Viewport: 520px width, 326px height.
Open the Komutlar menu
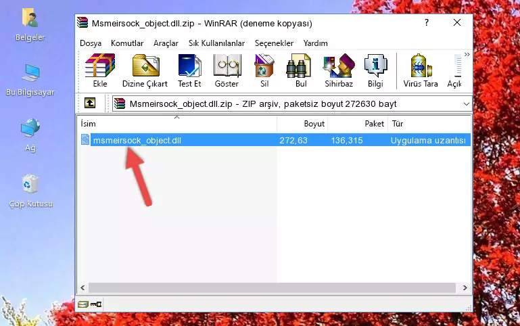click(127, 43)
